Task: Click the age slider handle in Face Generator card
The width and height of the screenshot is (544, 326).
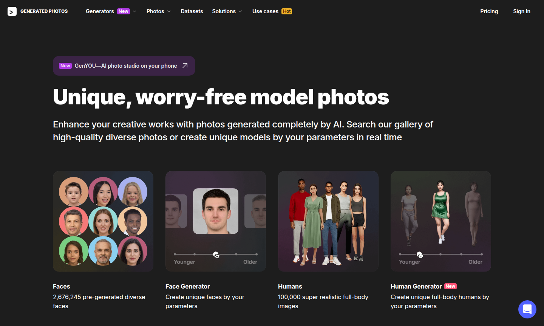Action: [216, 255]
